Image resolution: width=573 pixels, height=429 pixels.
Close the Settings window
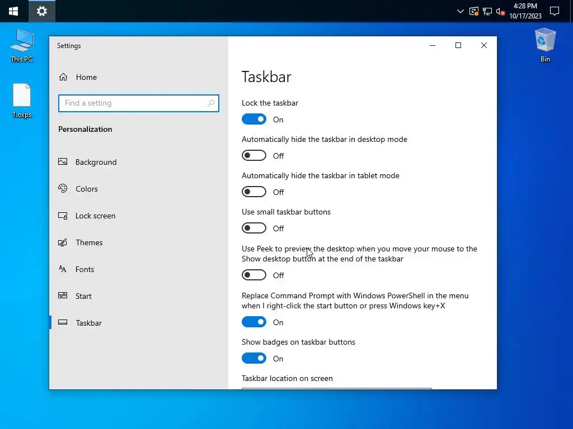(484, 45)
